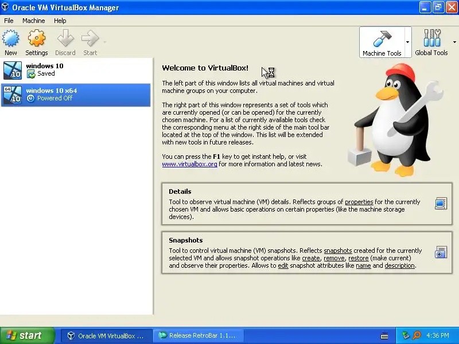Viewport: 459px width, 344px height.
Task: Click the windows 10 VM OS icon
Action: 12,70
